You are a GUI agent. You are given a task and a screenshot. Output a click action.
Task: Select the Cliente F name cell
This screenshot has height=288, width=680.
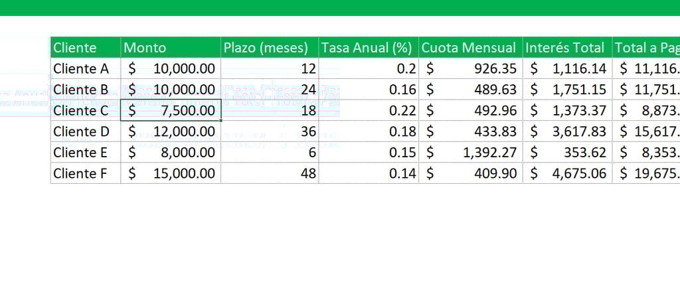(86, 173)
